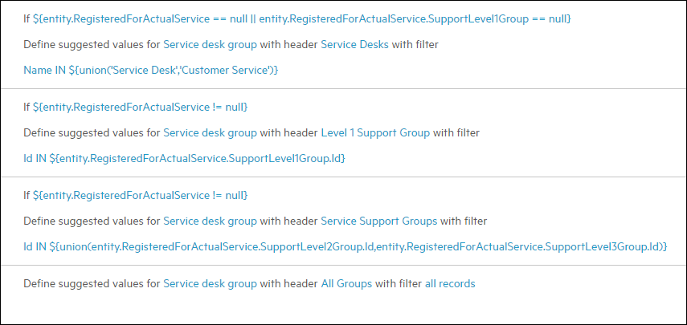Select Service desk group in Service Support Groups rule
Image resolution: width=687 pixels, height=325 pixels.
[x=210, y=221]
